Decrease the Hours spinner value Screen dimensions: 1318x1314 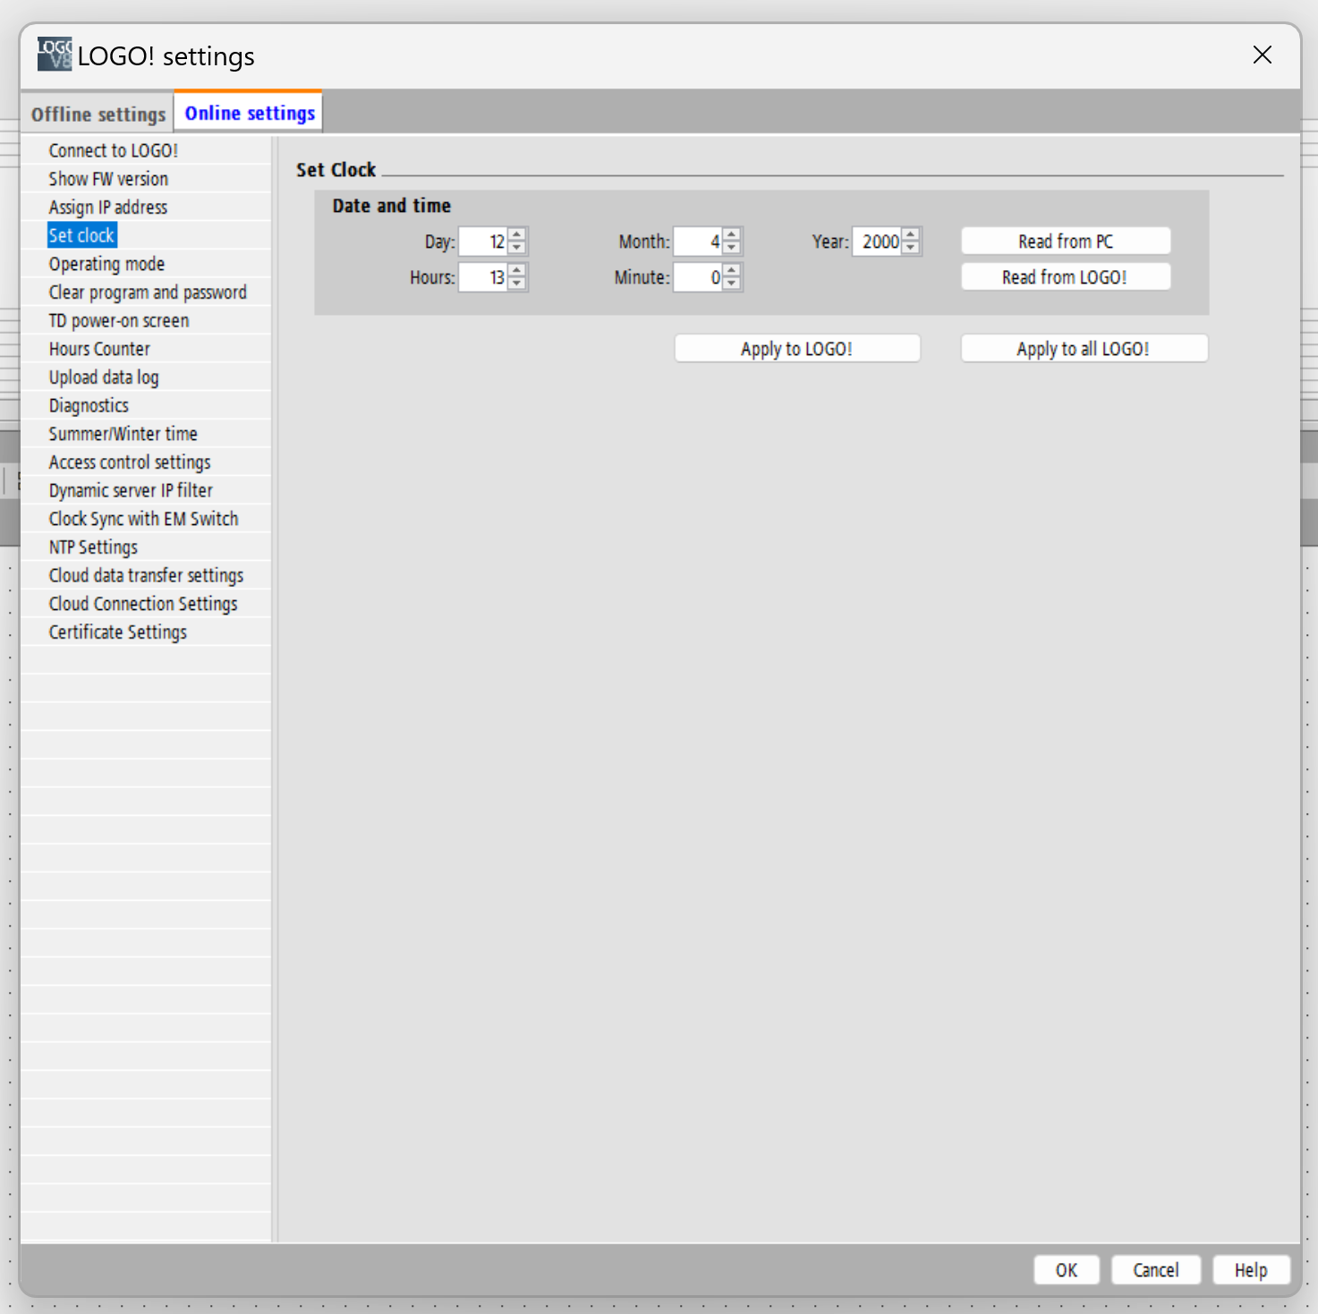tap(516, 284)
